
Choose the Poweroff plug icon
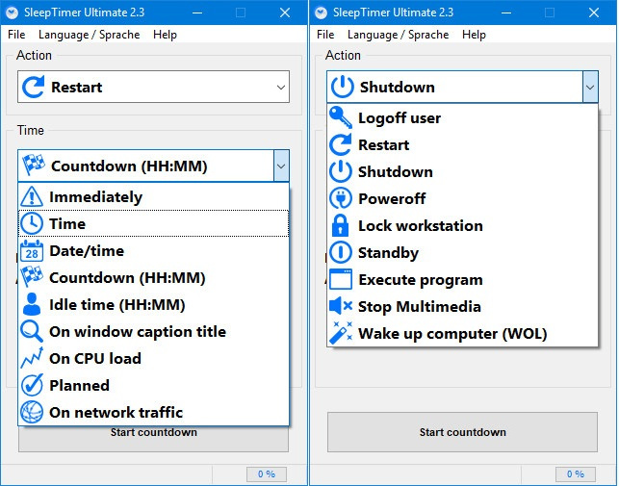(340, 198)
